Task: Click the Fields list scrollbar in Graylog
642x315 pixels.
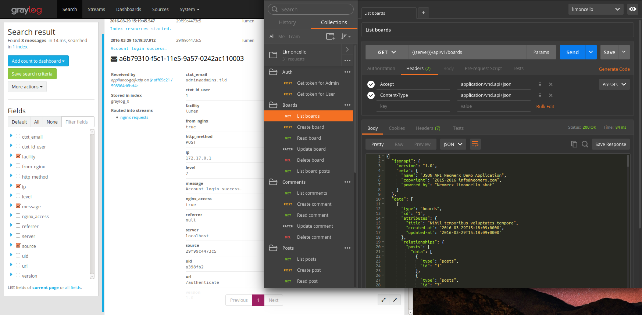Action: [x=92, y=204]
